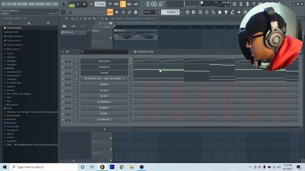Open the Channel rack view icon
Screen dimensions: 305x171
click(200, 12)
